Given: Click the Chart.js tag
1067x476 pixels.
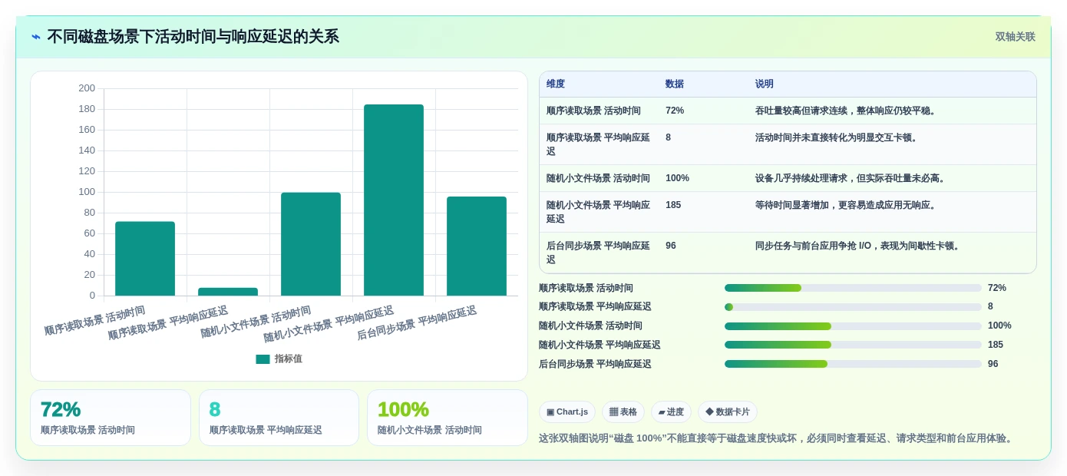Looking at the screenshot, I should pyautogui.click(x=567, y=412).
